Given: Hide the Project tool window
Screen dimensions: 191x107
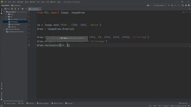Looking at the screenshot, I should click(x=26, y=9).
